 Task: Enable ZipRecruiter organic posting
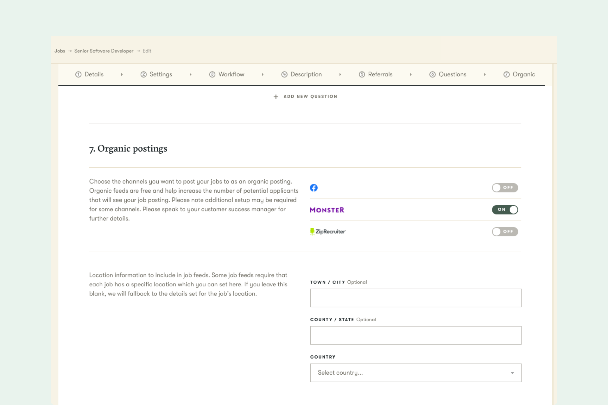505,231
